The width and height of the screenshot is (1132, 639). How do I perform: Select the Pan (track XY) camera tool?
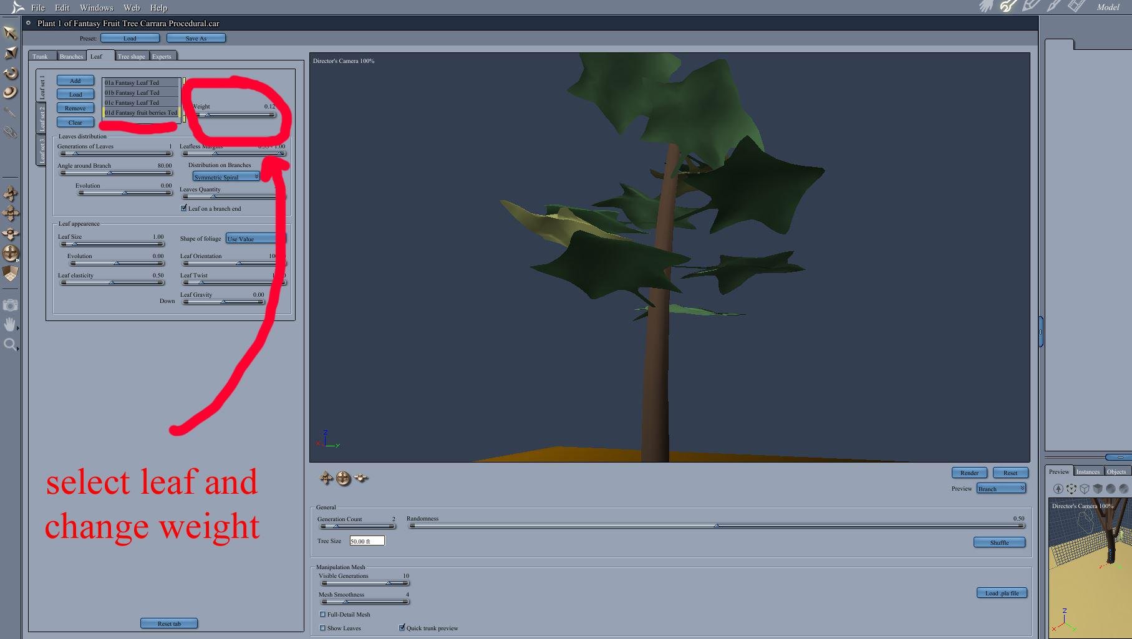pos(11,213)
